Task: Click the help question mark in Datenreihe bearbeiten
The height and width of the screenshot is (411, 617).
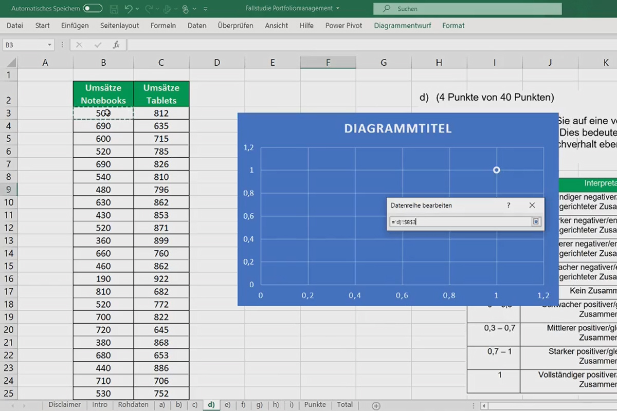Action: click(508, 206)
